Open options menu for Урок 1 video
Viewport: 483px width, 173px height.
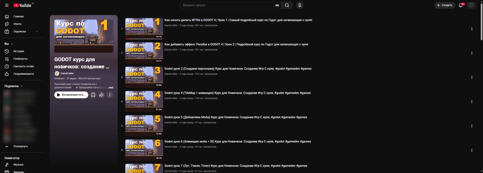[x=472, y=29]
